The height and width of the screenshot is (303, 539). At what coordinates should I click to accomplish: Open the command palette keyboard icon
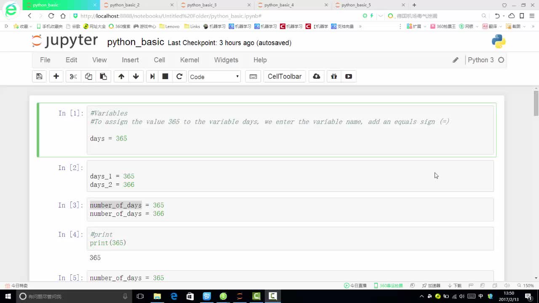253,77
